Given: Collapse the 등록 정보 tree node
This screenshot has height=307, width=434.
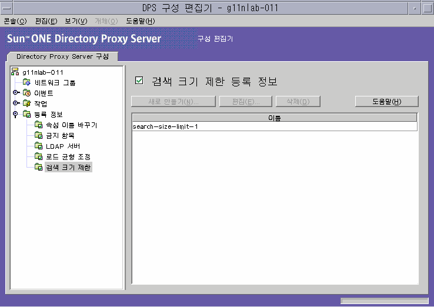Looking at the screenshot, I should coord(15,114).
